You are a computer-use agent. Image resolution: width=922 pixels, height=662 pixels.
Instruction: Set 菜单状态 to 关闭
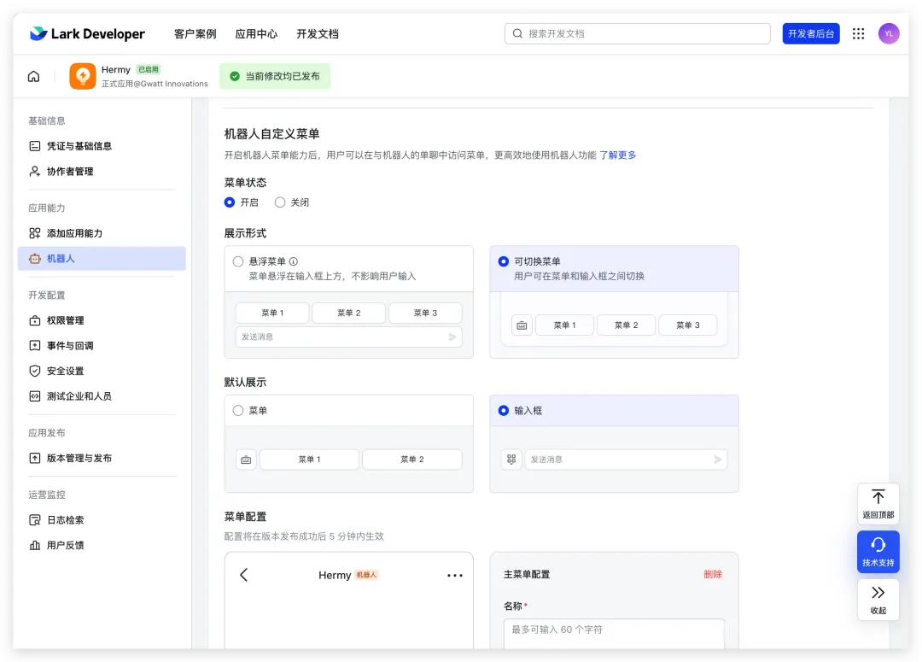(x=281, y=202)
